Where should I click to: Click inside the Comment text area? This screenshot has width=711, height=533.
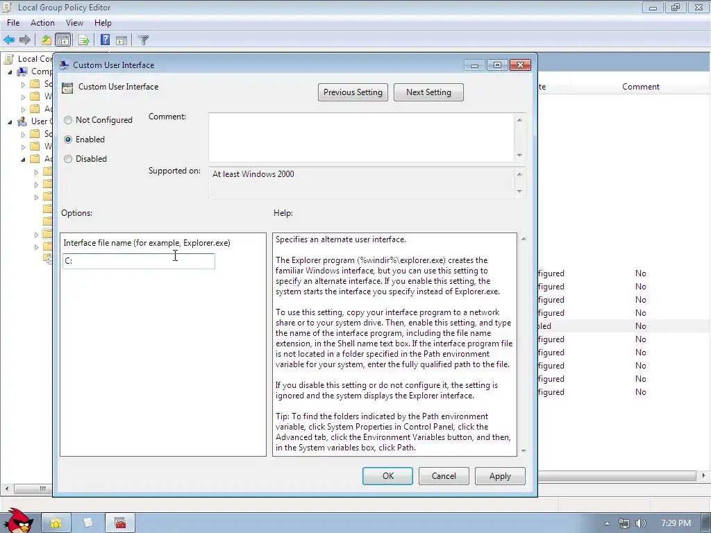tap(361, 137)
